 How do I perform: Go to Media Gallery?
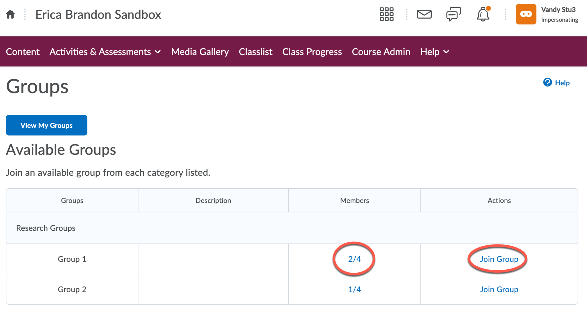tap(200, 52)
